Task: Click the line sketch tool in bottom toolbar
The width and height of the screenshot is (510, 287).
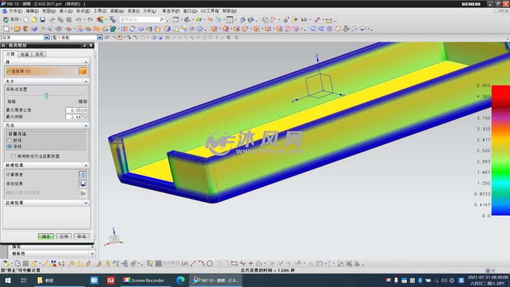Action: (193, 263)
